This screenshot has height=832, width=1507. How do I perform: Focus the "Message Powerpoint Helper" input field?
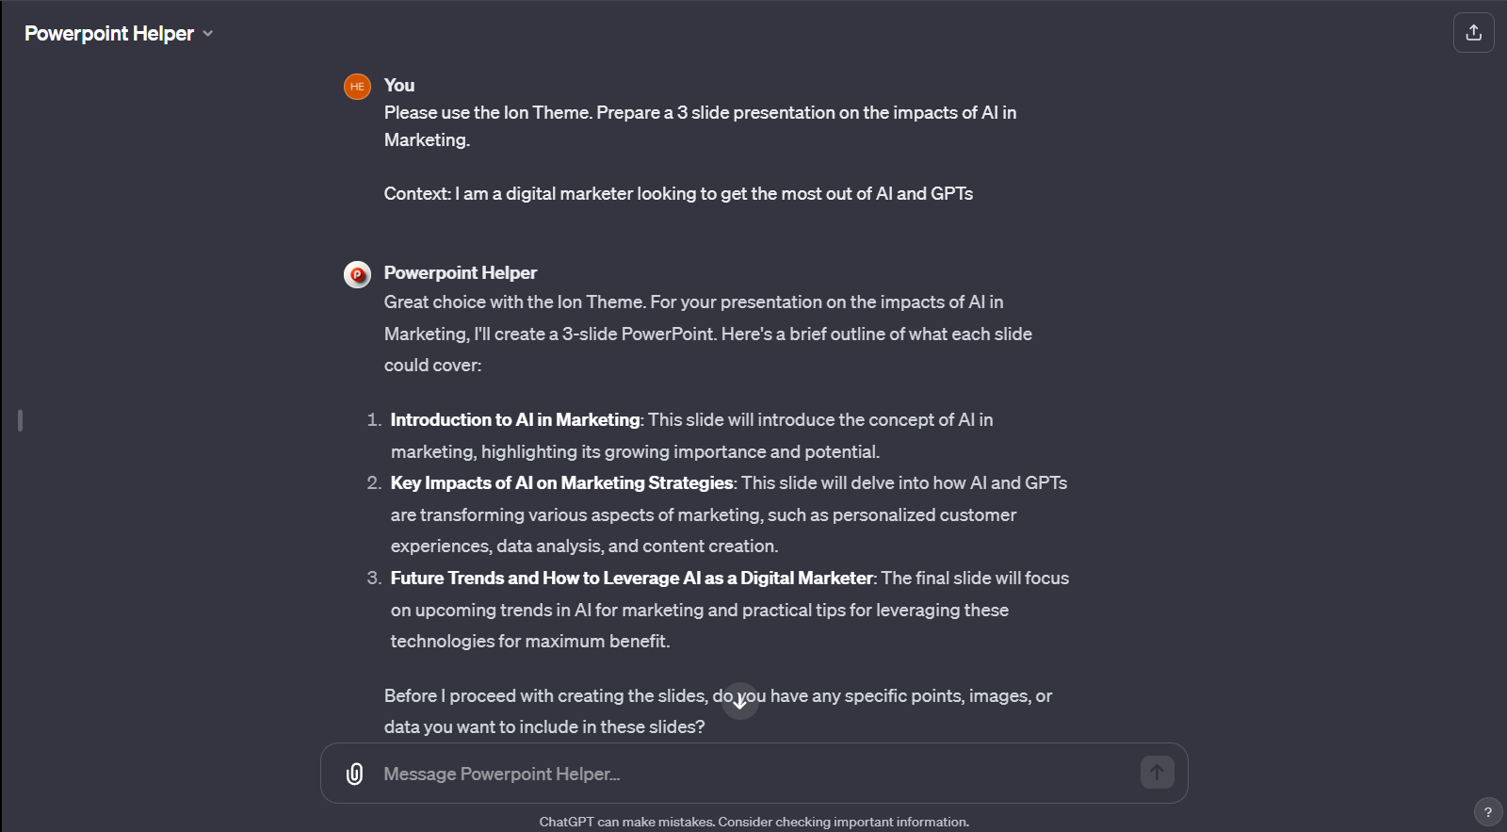(x=659, y=773)
